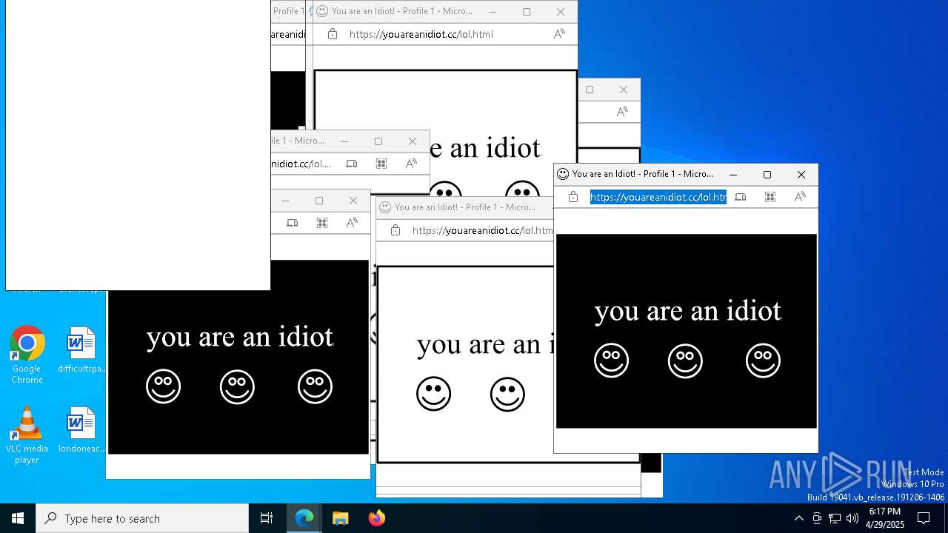Close the topmost window at the screen top
The image size is (948, 533).
click(x=561, y=12)
